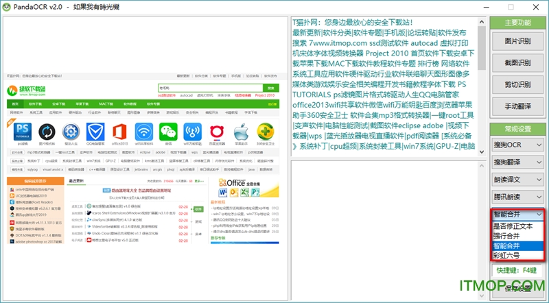Click the loaded webpage image preview
549x303 pixels.
pyautogui.click(x=143, y=158)
